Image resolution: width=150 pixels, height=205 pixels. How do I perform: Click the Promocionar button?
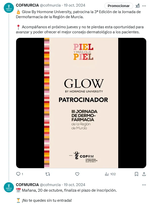118,6
